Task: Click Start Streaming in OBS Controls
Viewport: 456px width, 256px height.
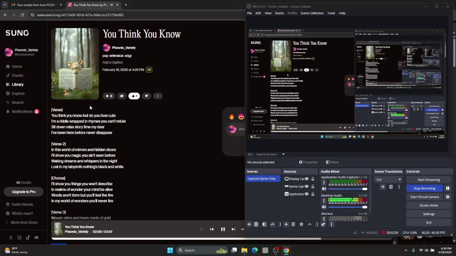Action: point(429,180)
